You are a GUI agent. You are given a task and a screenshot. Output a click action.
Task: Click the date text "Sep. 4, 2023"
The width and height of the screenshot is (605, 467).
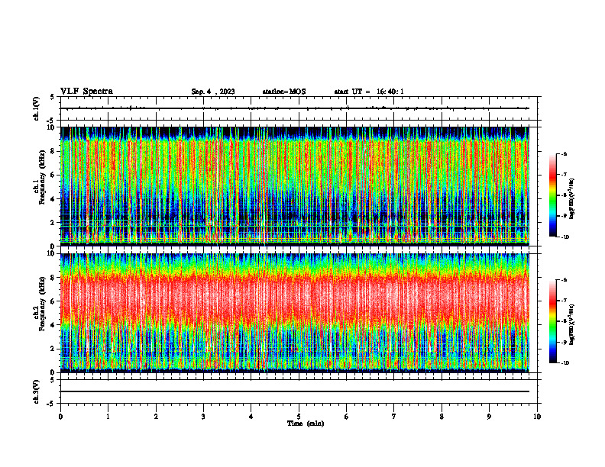(x=213, y=92)
